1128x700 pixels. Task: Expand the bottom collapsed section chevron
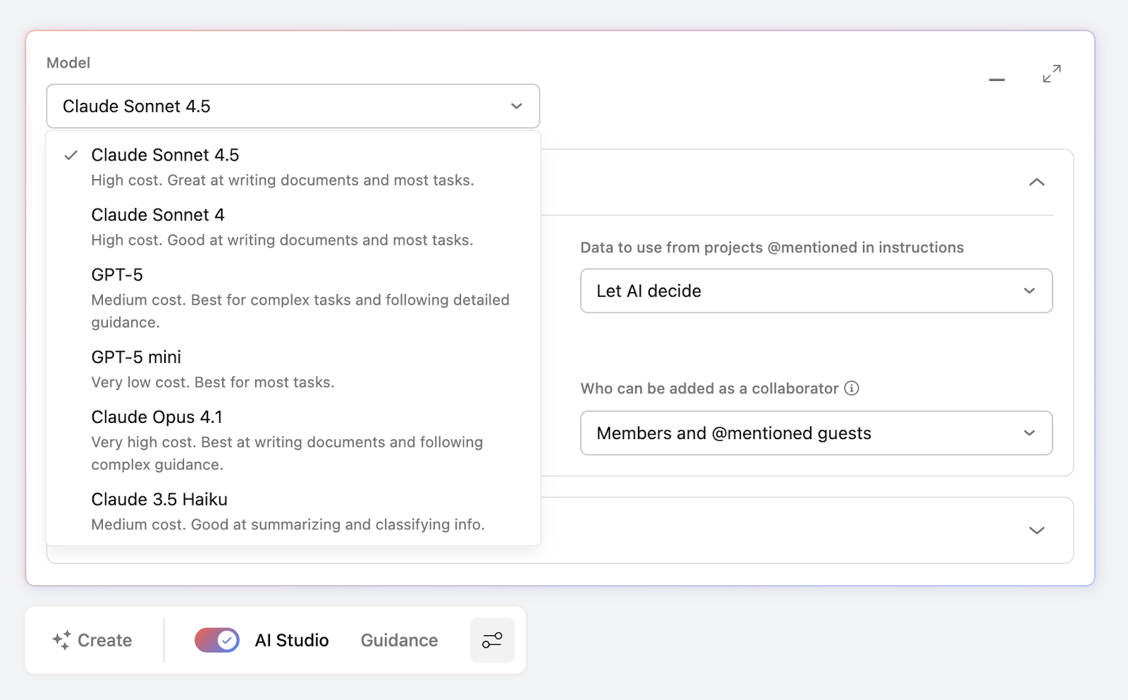pyautogui.click(x=1036, y=530)
